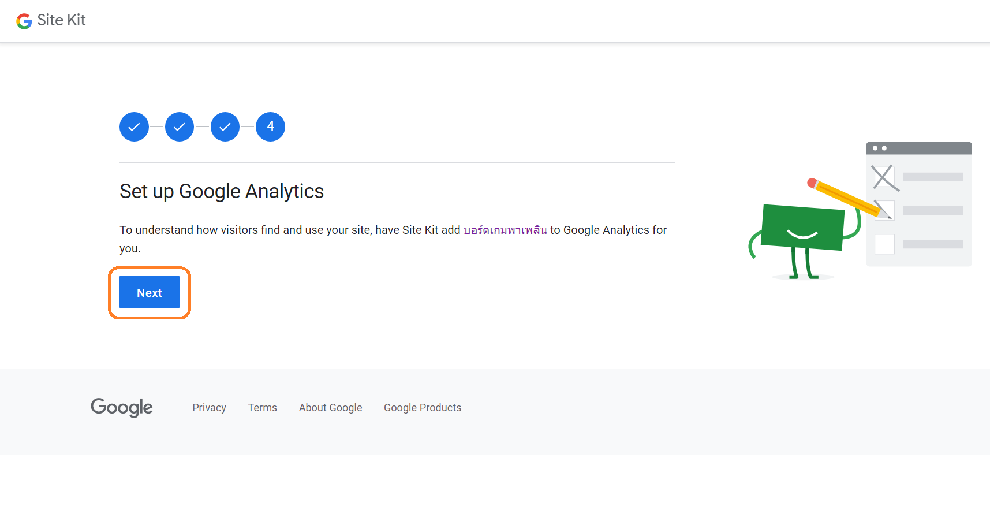
Task: Open the Privacy footer link
Action: pyautogui.click(x=209, y=408)
